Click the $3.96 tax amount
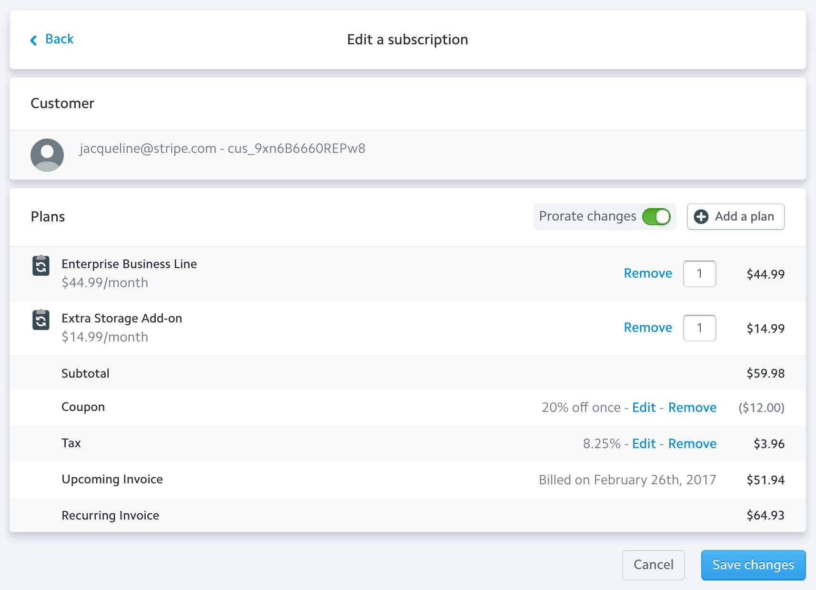Viewport: 816px width, 590px height. coord(769,444)
